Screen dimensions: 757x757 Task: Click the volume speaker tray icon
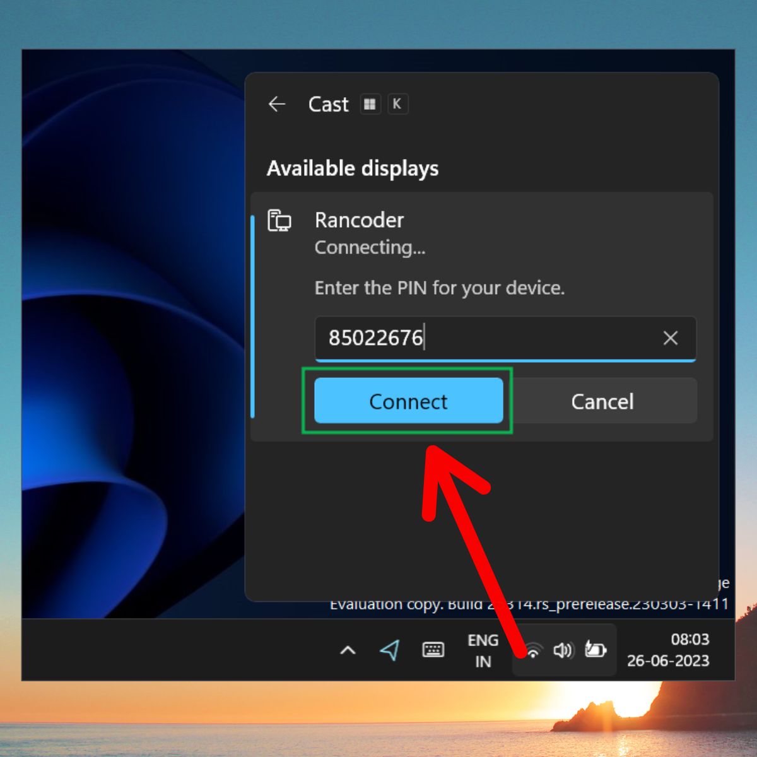[563, 650]
